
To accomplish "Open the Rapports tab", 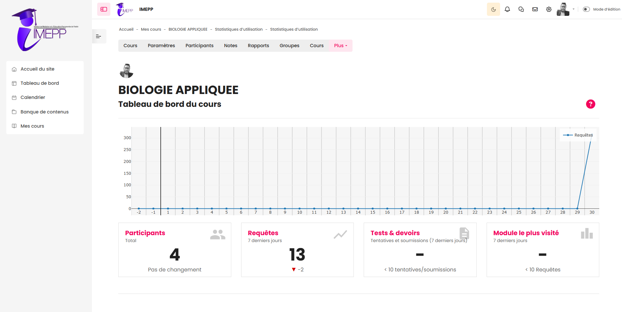I will [x=258, y=46].
